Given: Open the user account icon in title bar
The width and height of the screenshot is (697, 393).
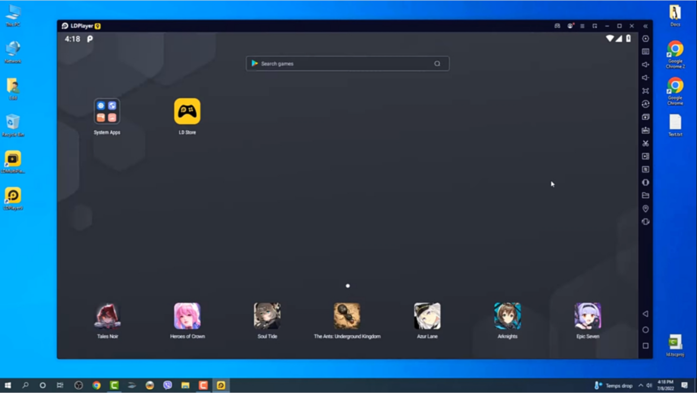Looking at the screenshot, I should [x=570, y=26].
